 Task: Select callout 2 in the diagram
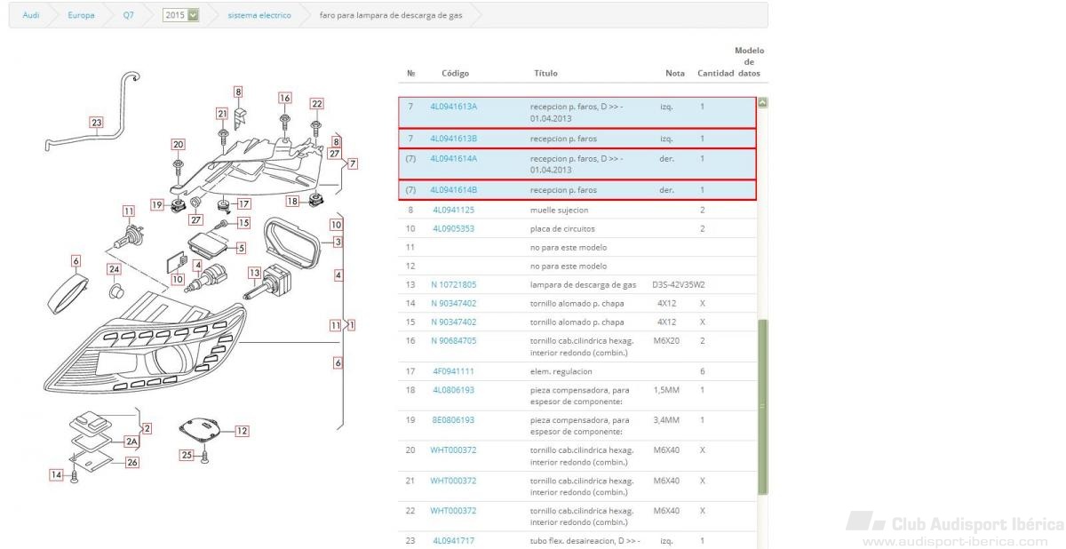[x=147, y=429]
